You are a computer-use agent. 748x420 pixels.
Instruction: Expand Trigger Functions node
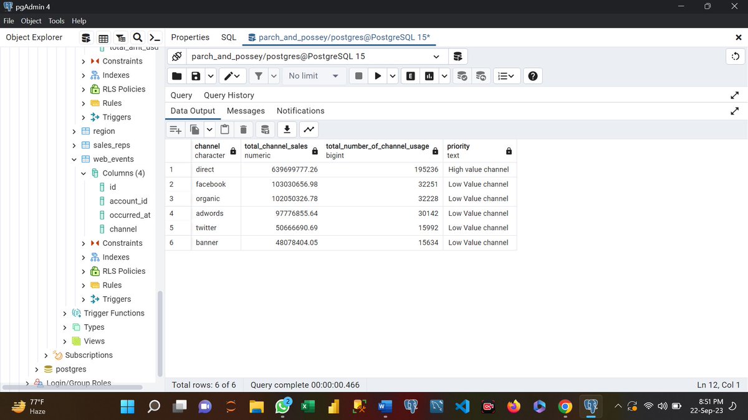tap(65, 313)
